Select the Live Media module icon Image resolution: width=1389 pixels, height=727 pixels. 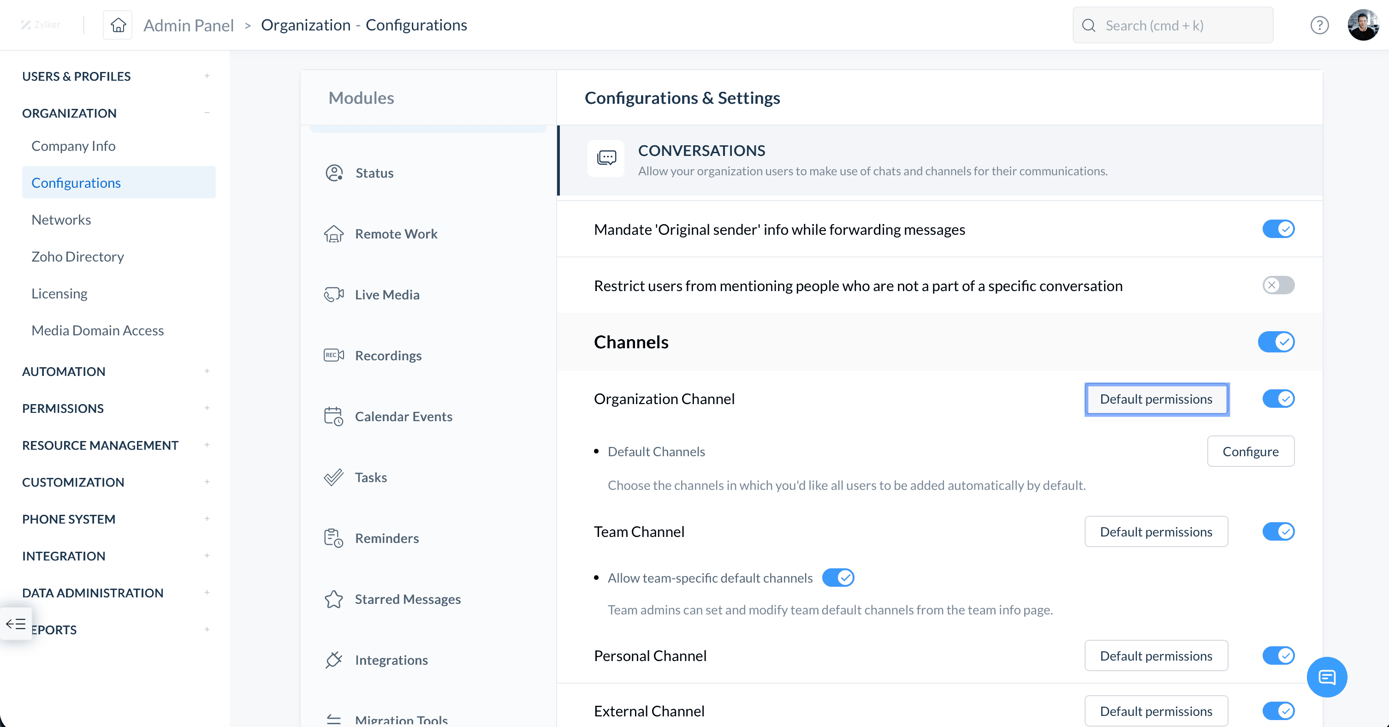tap(334, 294)
